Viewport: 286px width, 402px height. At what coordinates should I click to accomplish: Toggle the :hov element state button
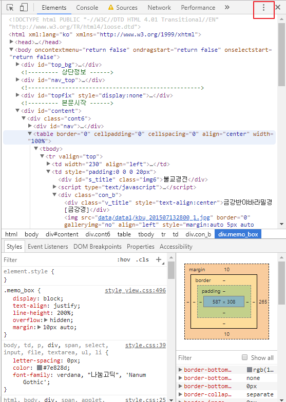click(x=124, y=259)
